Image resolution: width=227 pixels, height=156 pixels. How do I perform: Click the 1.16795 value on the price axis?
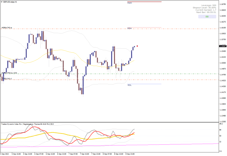click(x=223, y=4)
